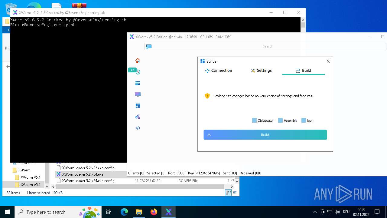Switch to the Connection tab in Builder

pos(219,70)
